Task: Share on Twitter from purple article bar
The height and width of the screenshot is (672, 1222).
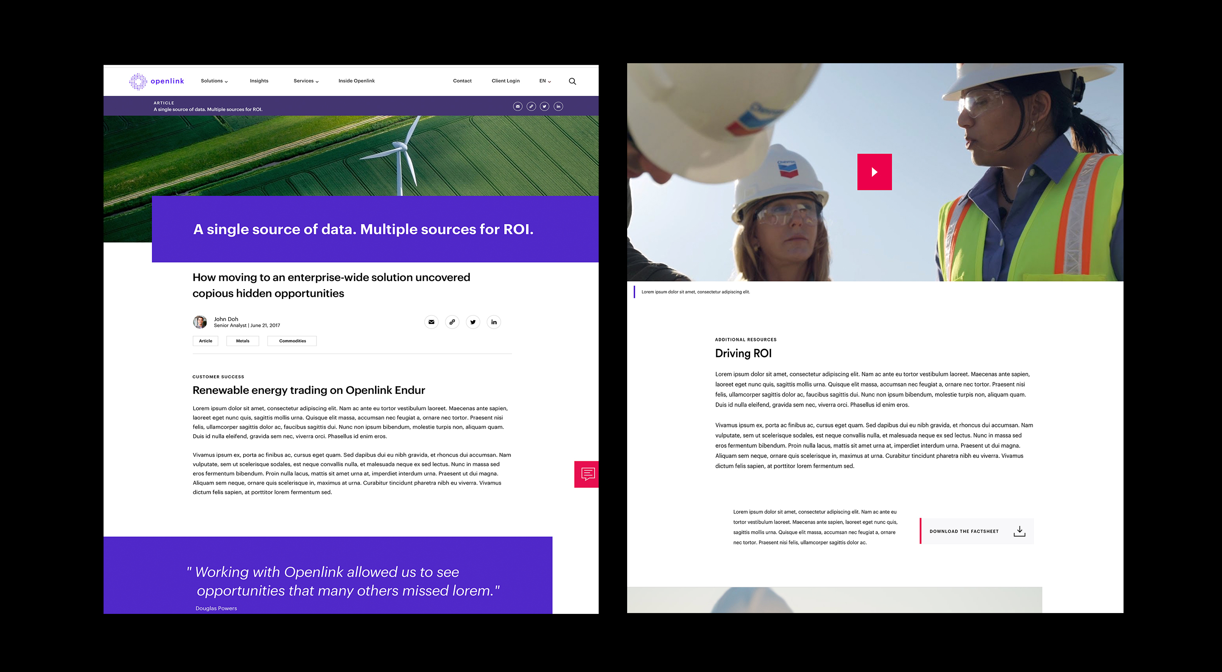Action: [544, 106]
